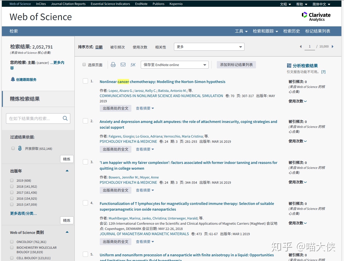Click 精炼 button under open access filter
Image resolution: width=344 pixels, height=261 pixels.
67,159
